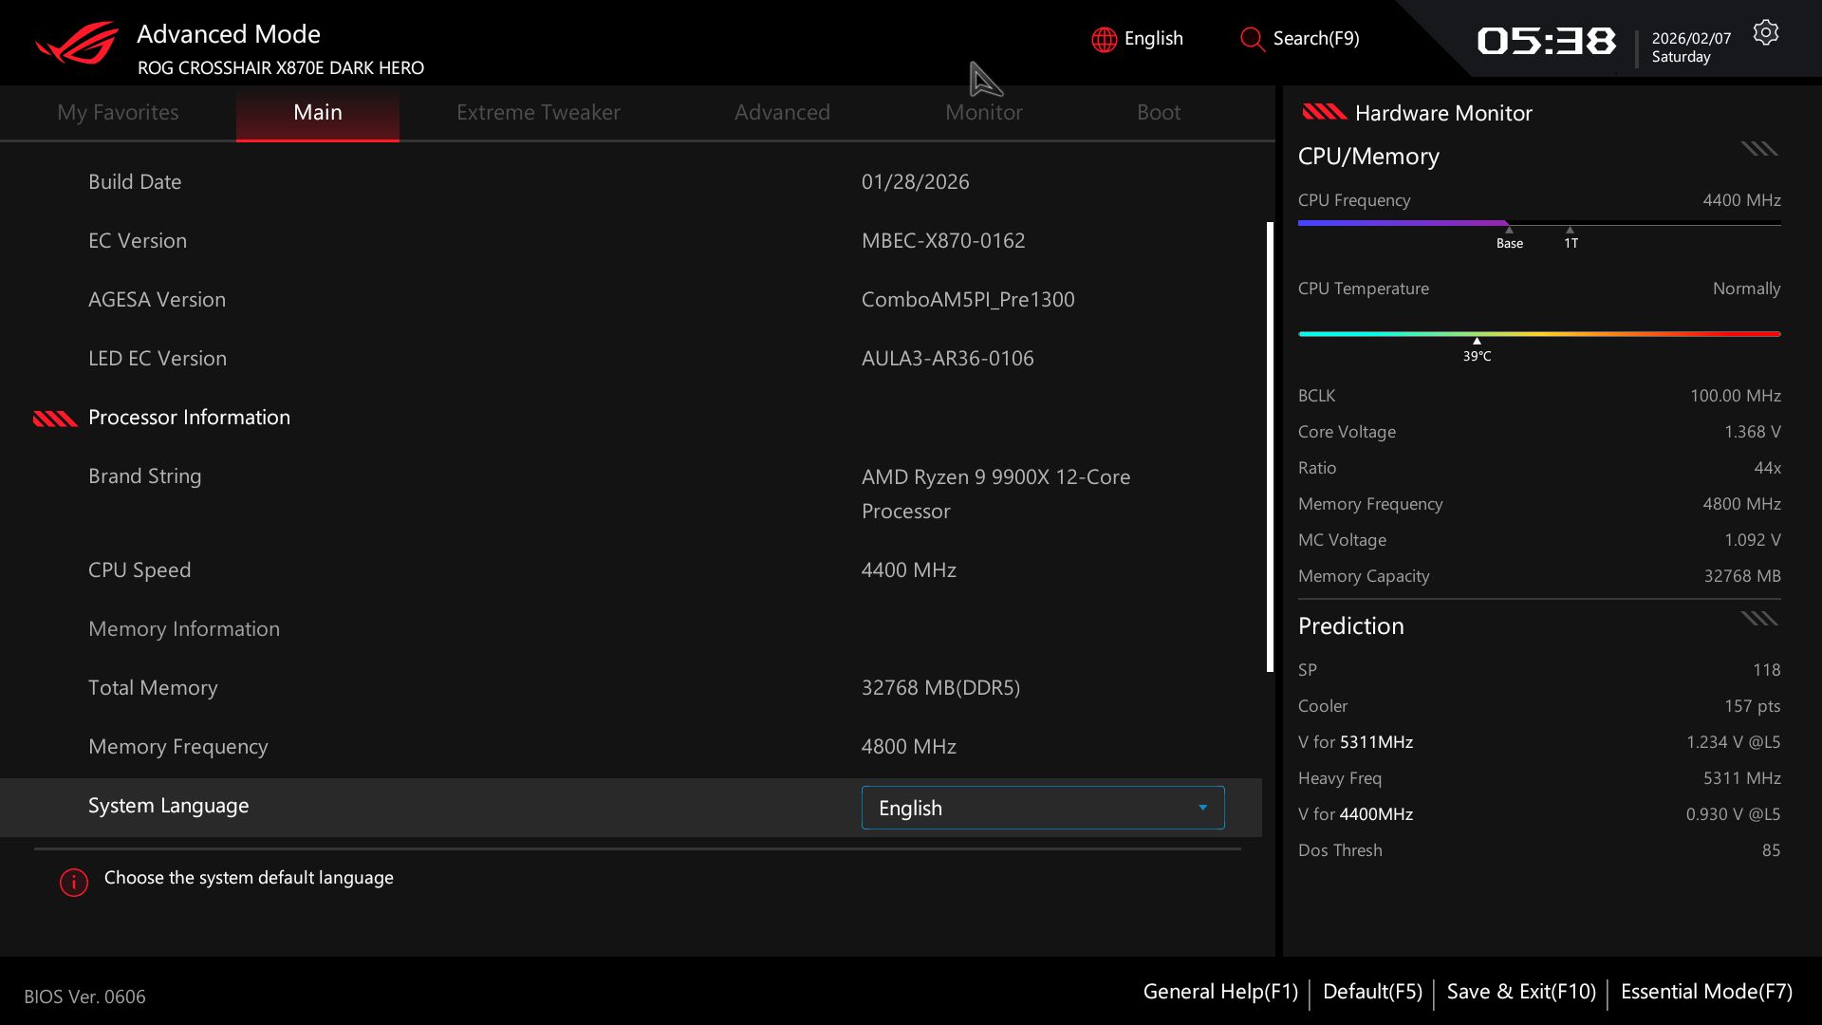This screenshot has height=1025, width=1822.
Task: Click Save & Exit(F10)
Action: (1521, 992)
